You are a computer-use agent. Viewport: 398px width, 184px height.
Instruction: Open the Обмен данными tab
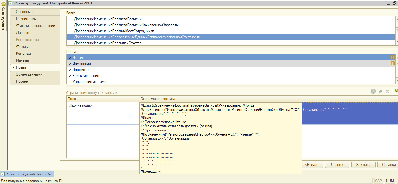29,74
